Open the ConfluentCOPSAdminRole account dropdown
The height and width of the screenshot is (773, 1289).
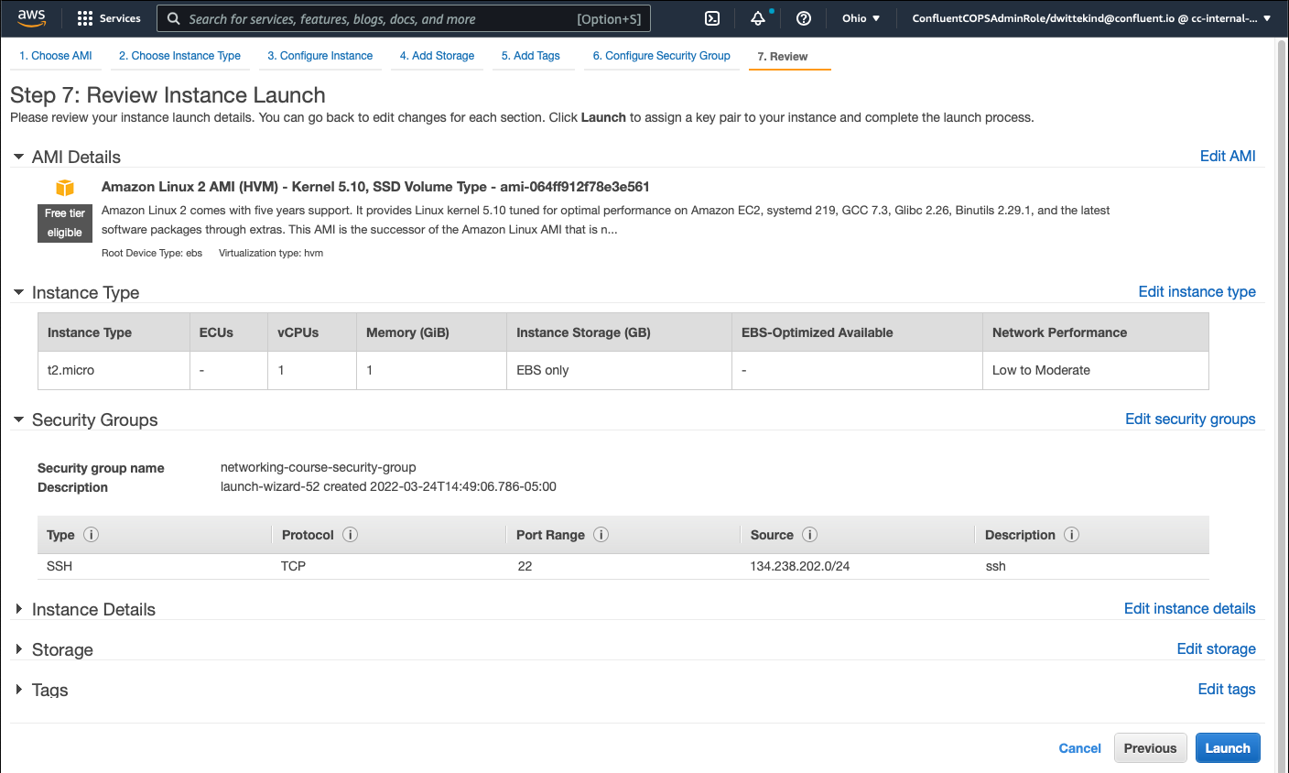(x=1091, y=18)
